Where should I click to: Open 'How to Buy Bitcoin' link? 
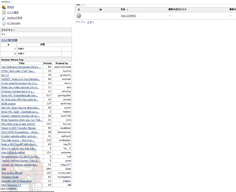(12, 173)
